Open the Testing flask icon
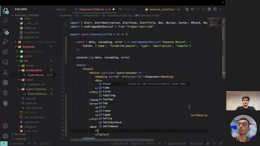260x146 pixels. [5, 72]
